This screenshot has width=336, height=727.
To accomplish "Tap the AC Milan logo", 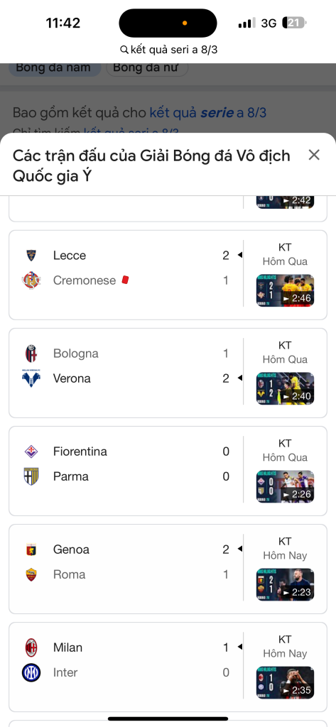I will (x=31, y=647).
